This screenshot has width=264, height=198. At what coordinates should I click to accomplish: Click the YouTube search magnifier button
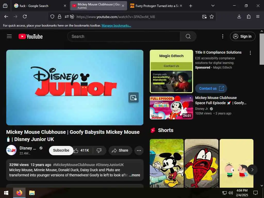(188, 36)
